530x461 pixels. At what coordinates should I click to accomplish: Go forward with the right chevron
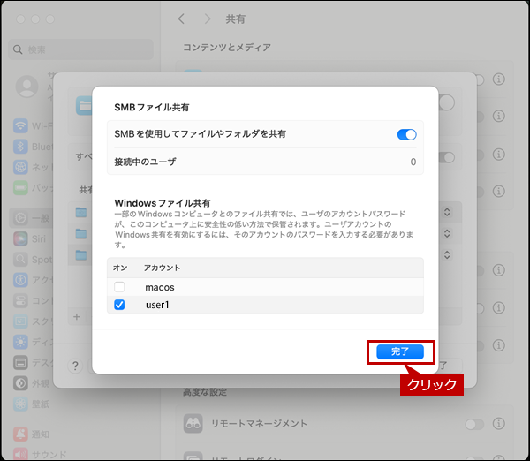(208, 19)
